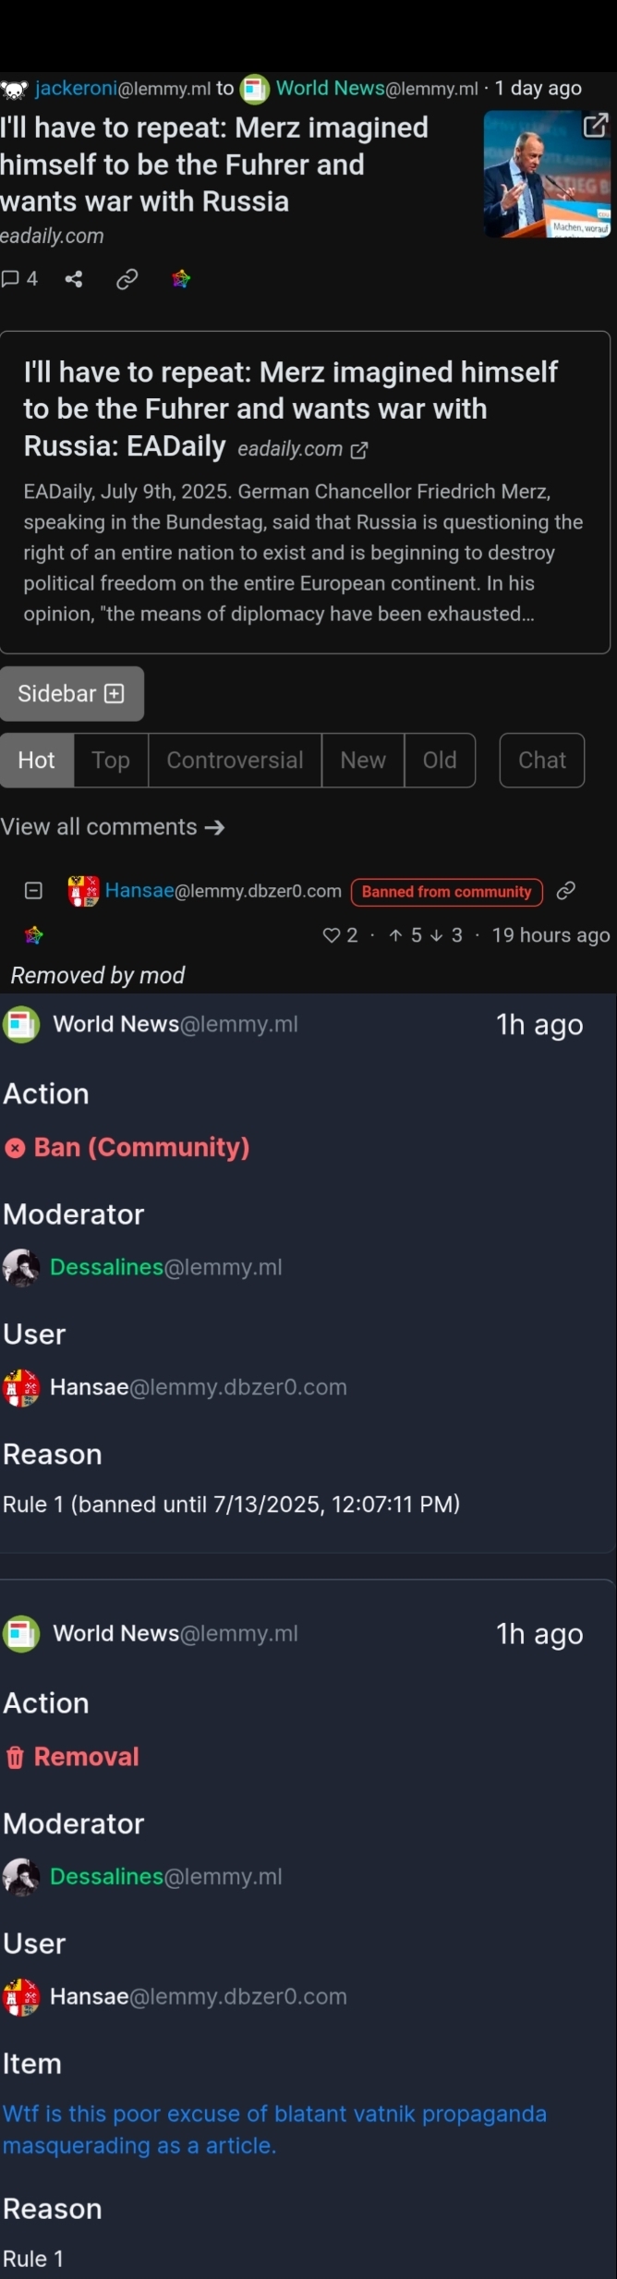Copy the post's chain link icon
The height and width of the screenshot is (2279, 617).
pyautogui.click(x=127, y=279)
